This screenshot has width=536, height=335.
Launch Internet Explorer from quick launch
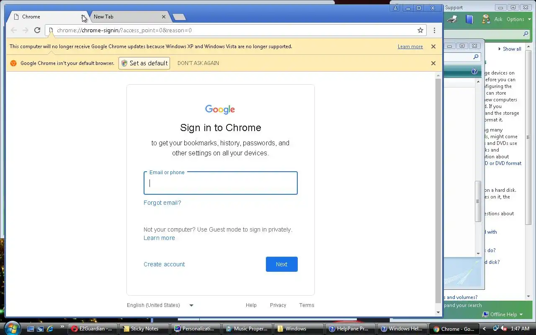(x=50, y=329)
